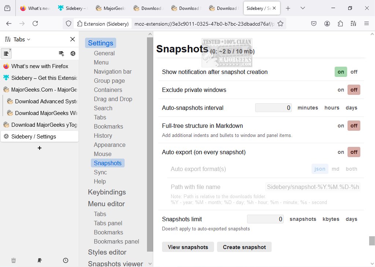This screenshot has width=375, height=267.
Task: Open the sidebar history clock icon
Action: point(66,260)
